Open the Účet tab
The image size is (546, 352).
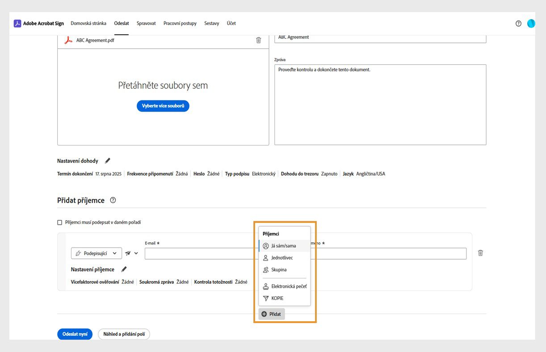pos(231,23)
